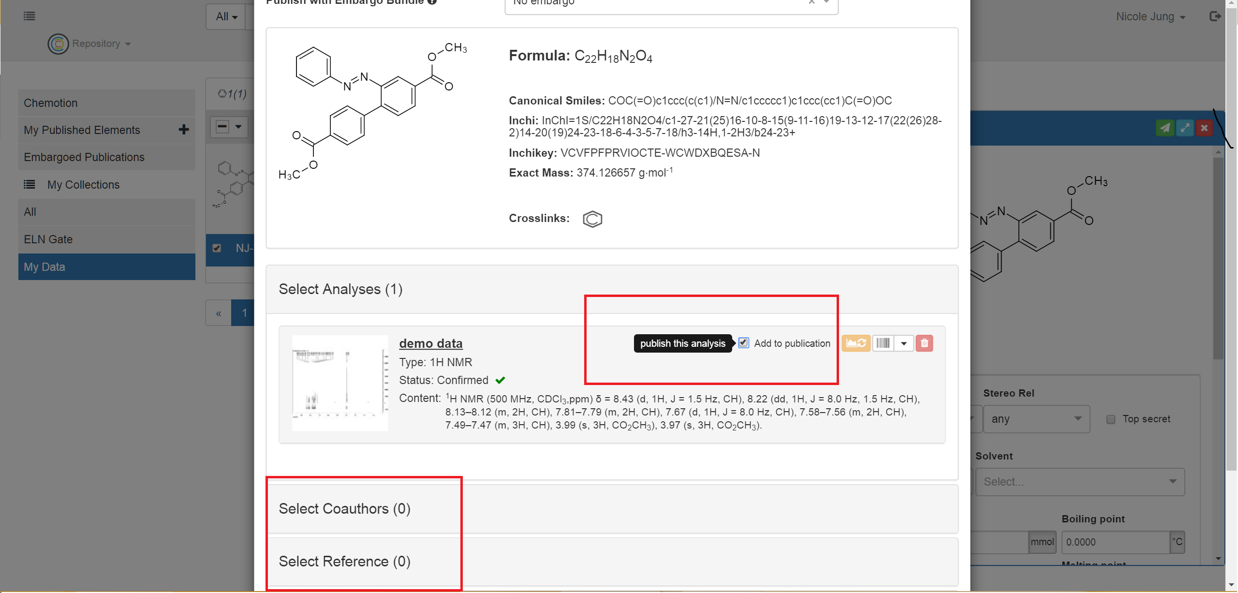Click the green publish paper-plane icon

tap(1165, 128)
